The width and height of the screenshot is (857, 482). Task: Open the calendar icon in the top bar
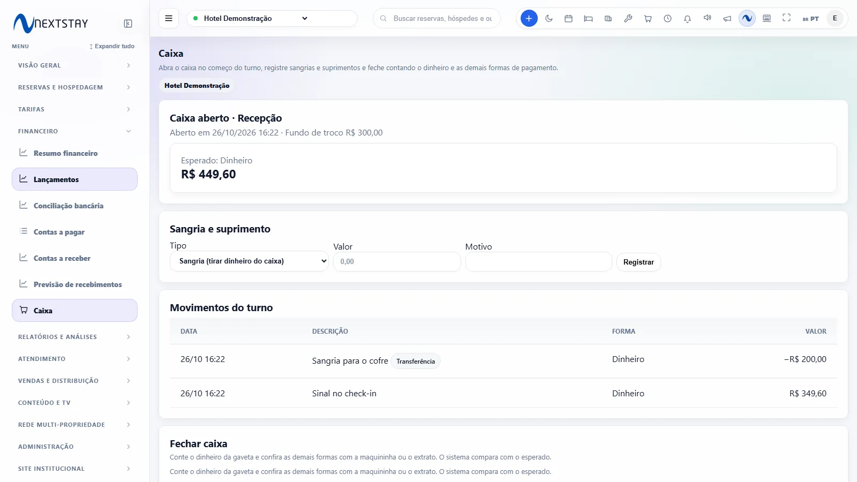coord(569,18)
